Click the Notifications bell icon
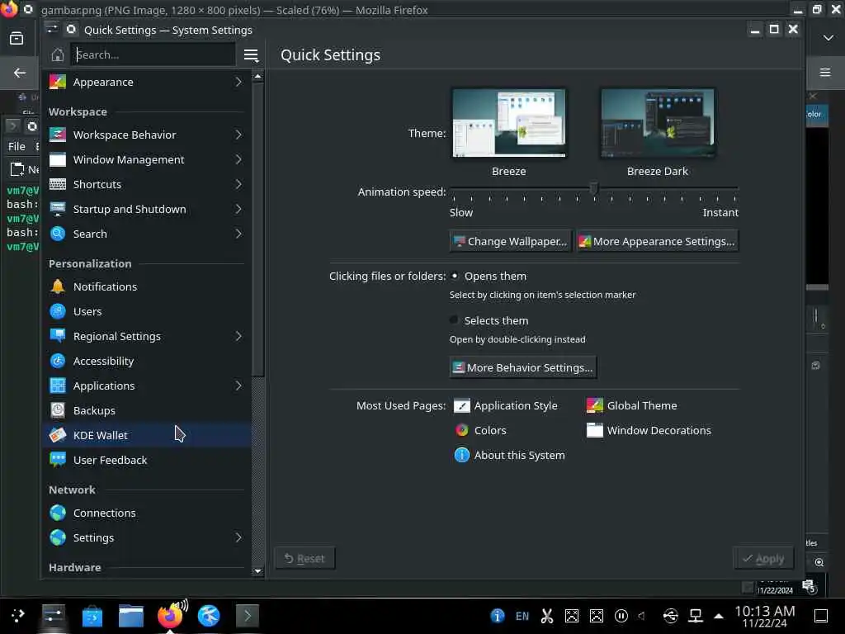Image resolution: width=845 pixels, height=634 pixels. coord(58,286)
